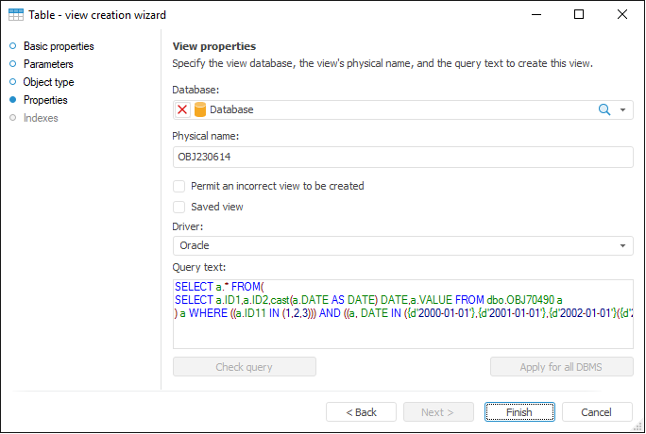Image resolution: width=646 pixels, height=434 pixels.
Task: Tick the Saved view checkbox
Action: [x=179, y=207]
